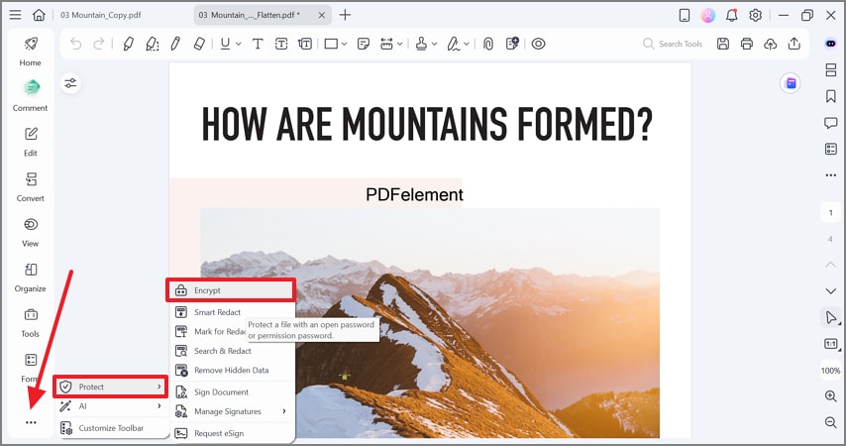Zoom in on the page
Viewport: 846px width, 446px height.
(x=831, y=396)
